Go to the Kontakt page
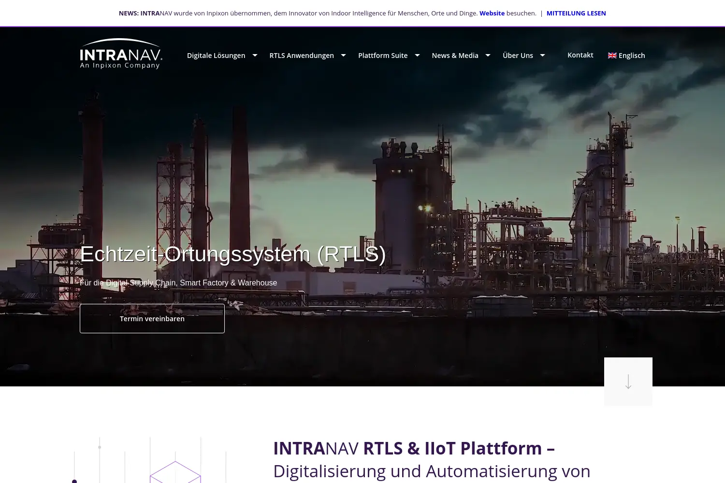 (x=580, y=55)
